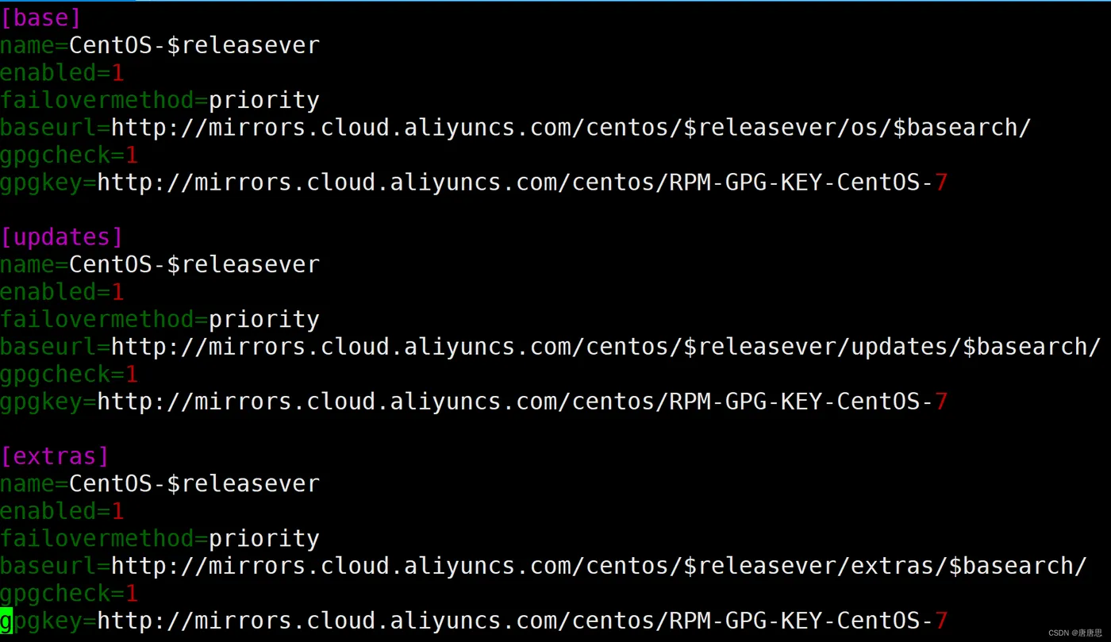
Task: Click the [extras] section header
Action: pyautogui.click(x=55, y=456)
